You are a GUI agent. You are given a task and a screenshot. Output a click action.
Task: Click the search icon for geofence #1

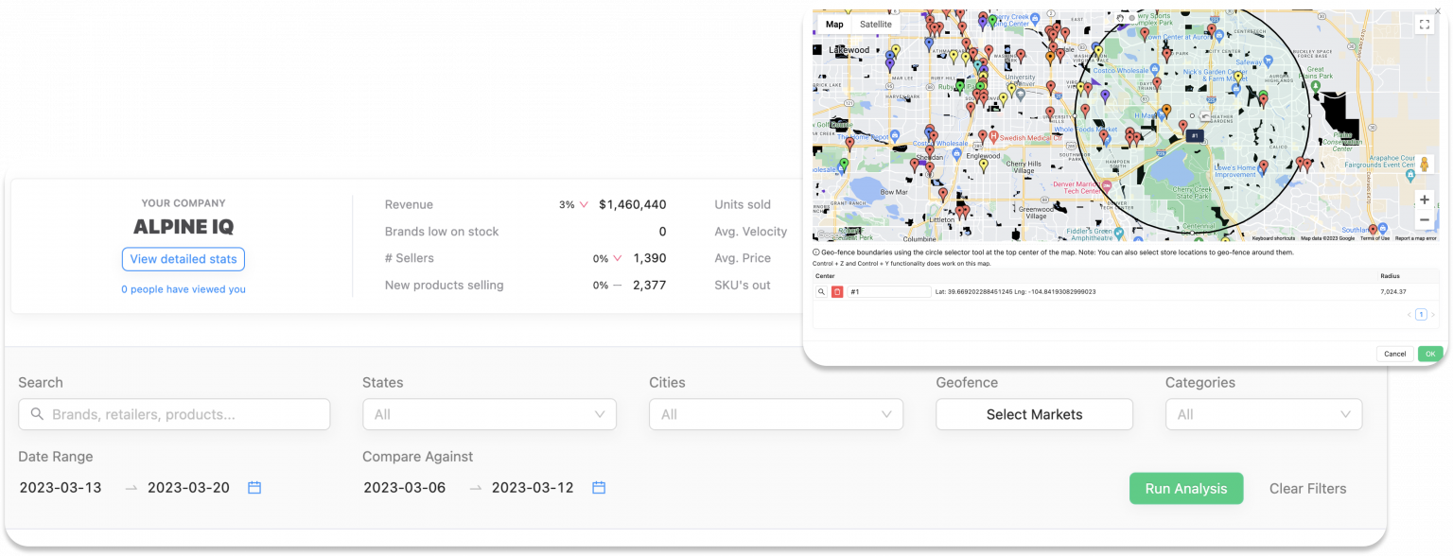point(821,292)
